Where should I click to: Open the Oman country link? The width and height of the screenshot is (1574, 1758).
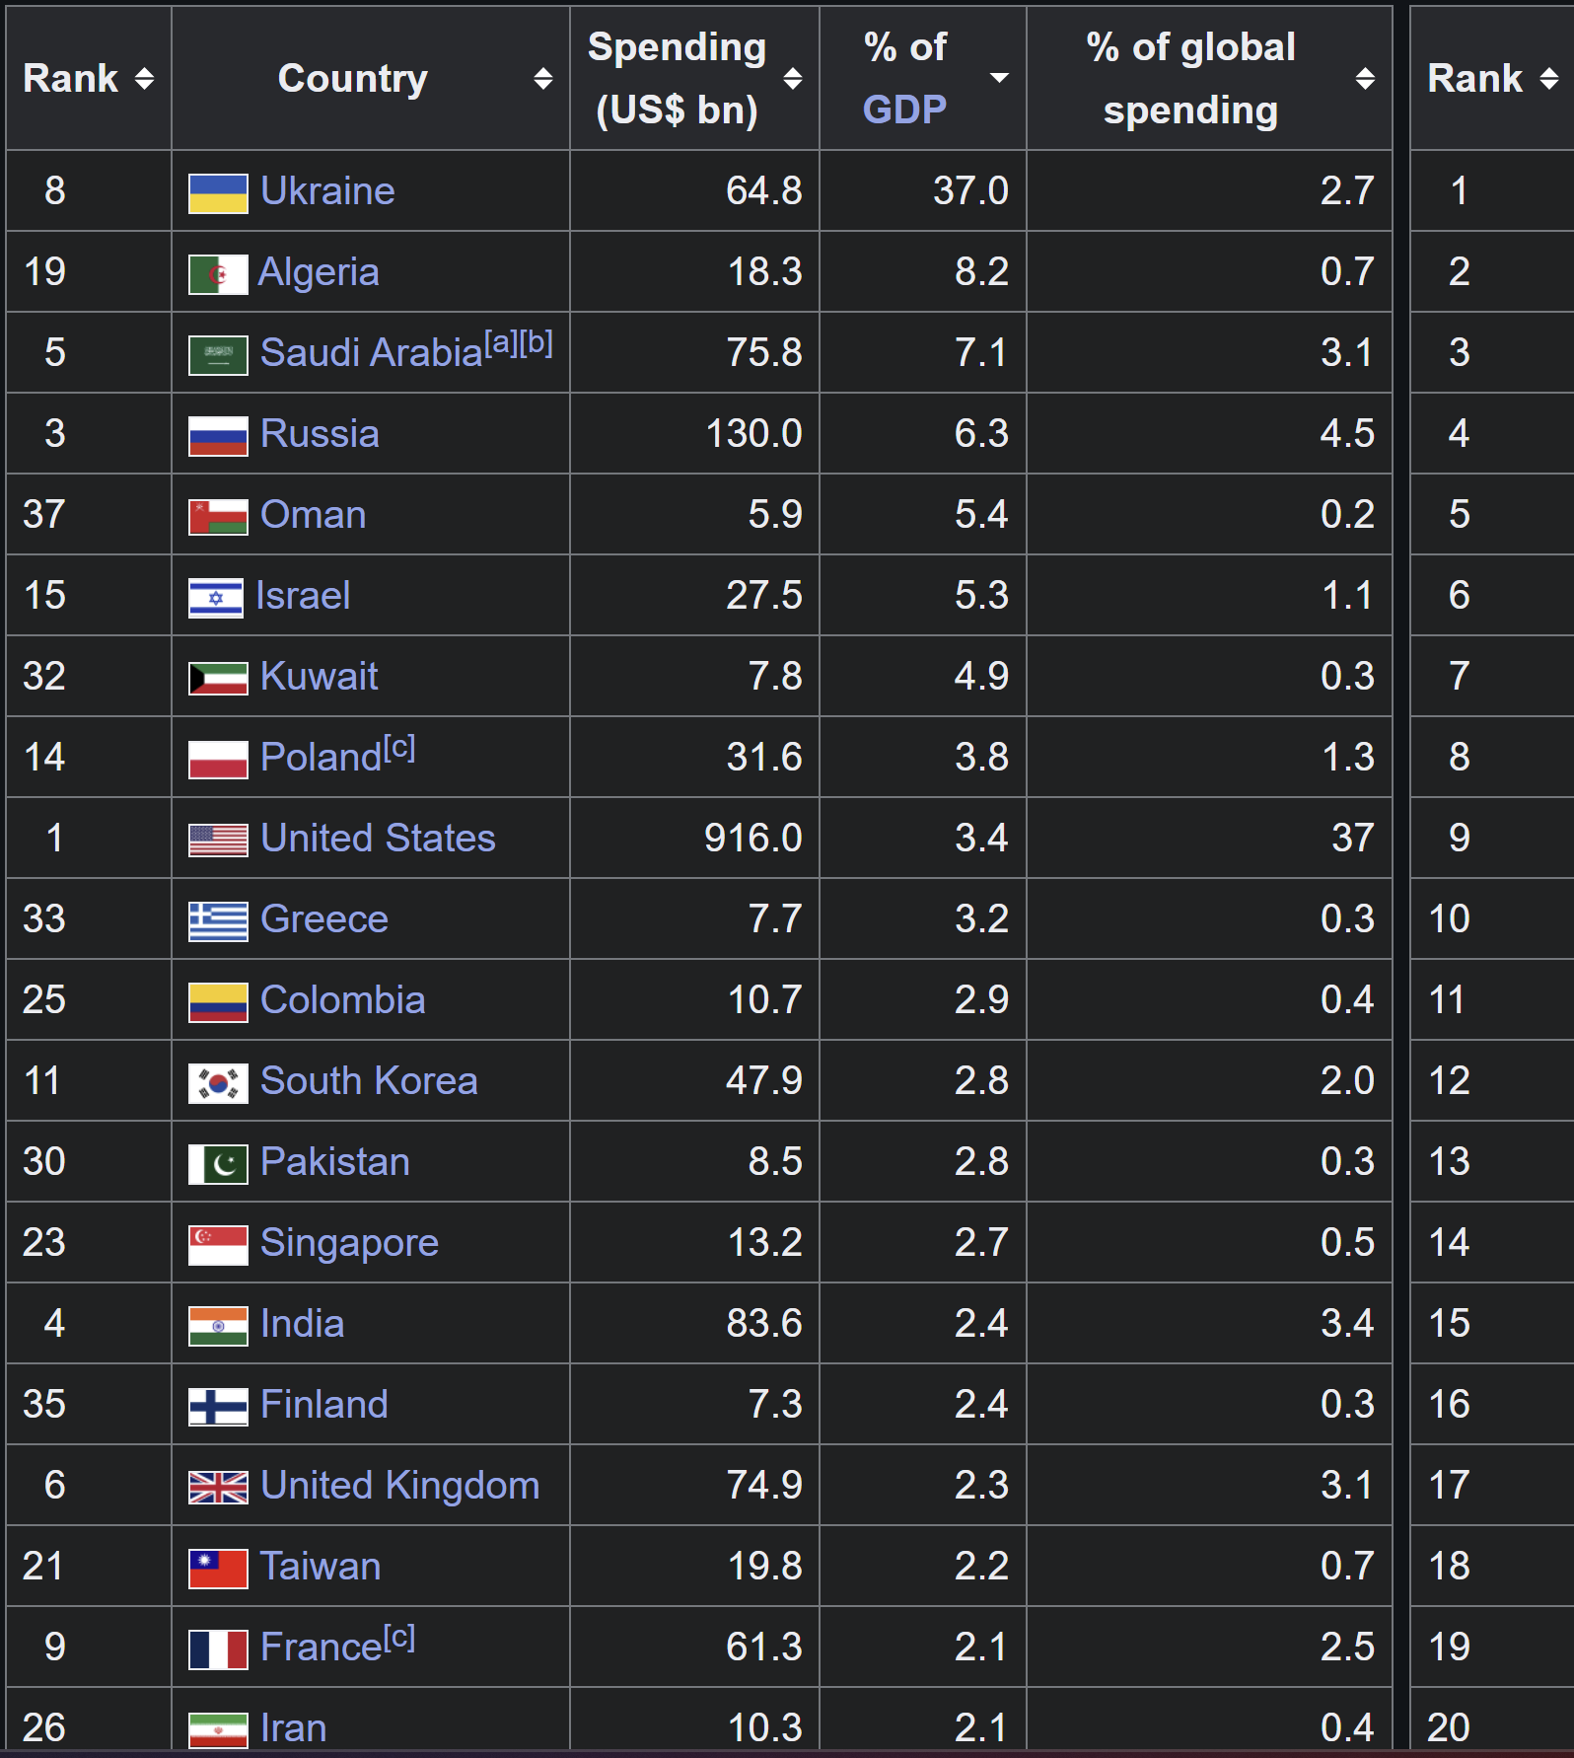click(x=314, y=515)
